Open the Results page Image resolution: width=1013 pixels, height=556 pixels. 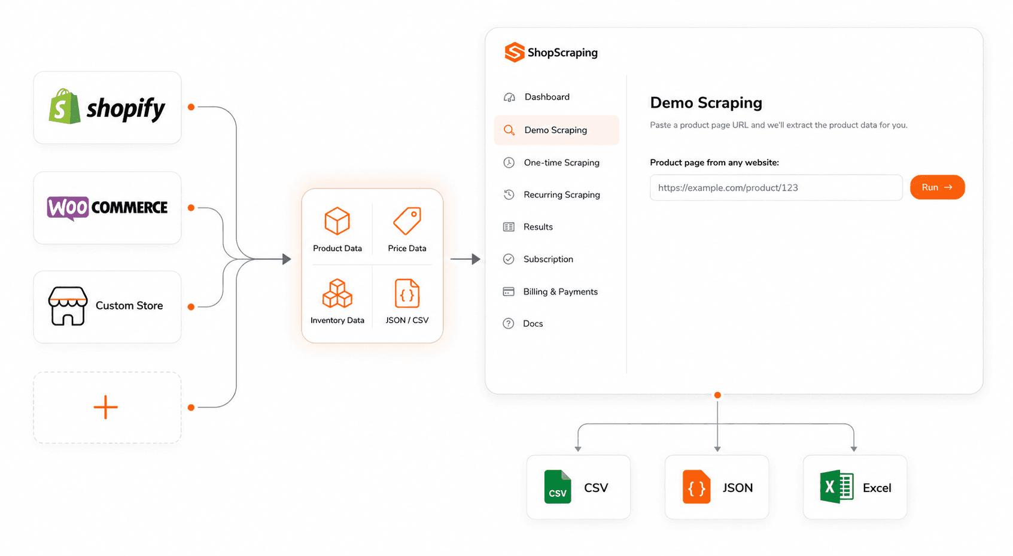point(556,227)
